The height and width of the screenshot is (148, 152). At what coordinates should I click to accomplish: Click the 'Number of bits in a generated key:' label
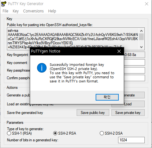point(33,140)
